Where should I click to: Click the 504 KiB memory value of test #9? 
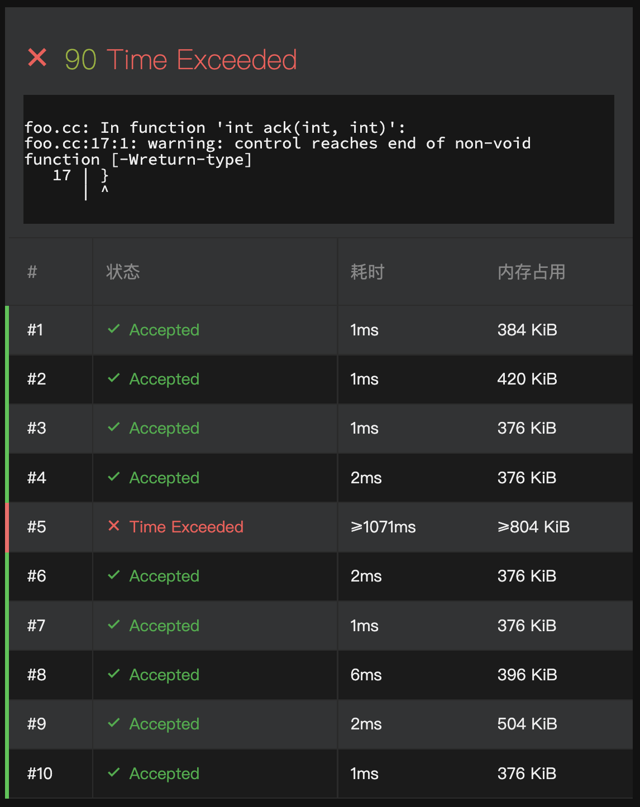(x=527, y=724)
